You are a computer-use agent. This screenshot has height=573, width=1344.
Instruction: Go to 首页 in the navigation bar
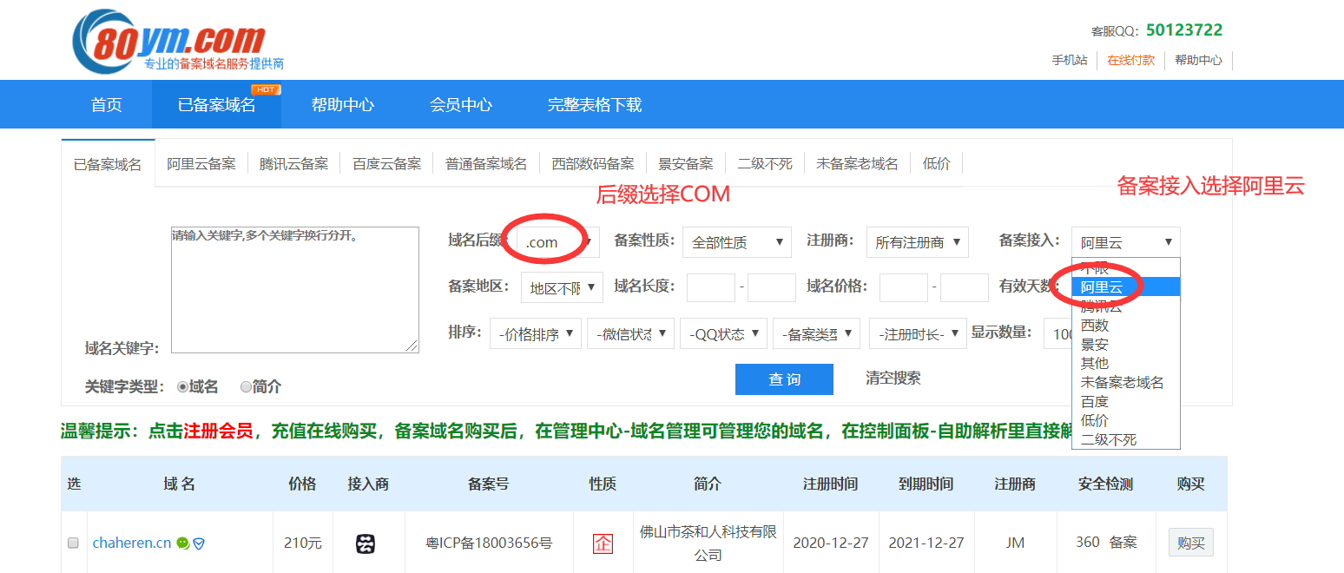coord(107,104)
